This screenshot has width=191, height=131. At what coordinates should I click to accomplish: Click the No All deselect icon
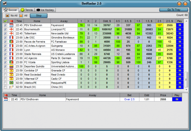click(x=8, y=16)
